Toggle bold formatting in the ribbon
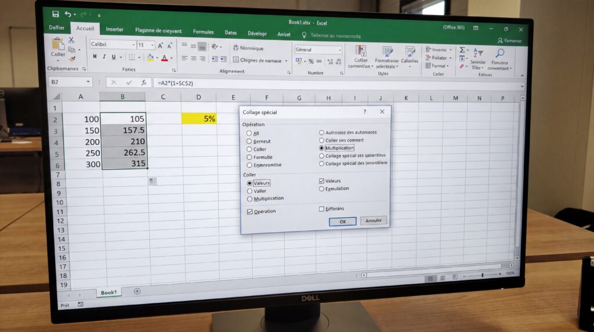The image size is (594, 332). point(95,56)
